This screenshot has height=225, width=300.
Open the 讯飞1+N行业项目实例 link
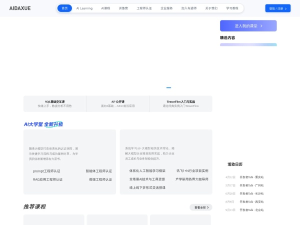[192, 170]
